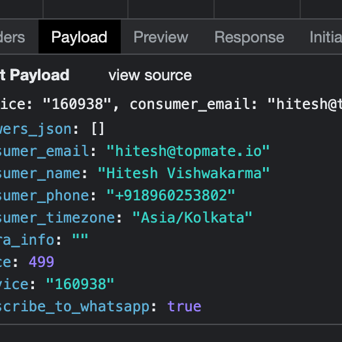Click the price value 499
The height and width of the screenshot is (342, 342).
pos(41,262)
